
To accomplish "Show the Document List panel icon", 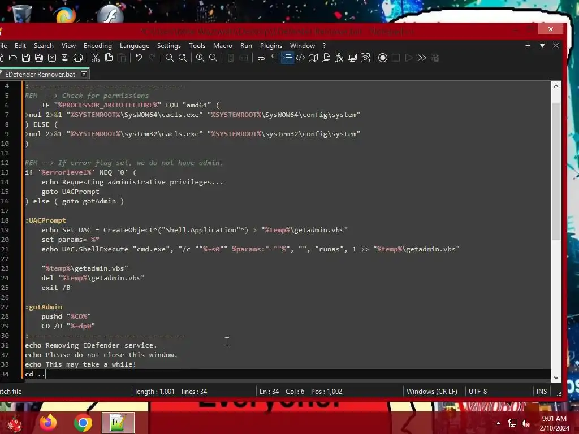I will click(326, 58).
